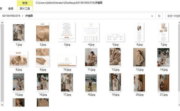Screen dimensions: 180x111
Task: Click the 详情图 breadcrumb segment
Action: tap(29, 16)
